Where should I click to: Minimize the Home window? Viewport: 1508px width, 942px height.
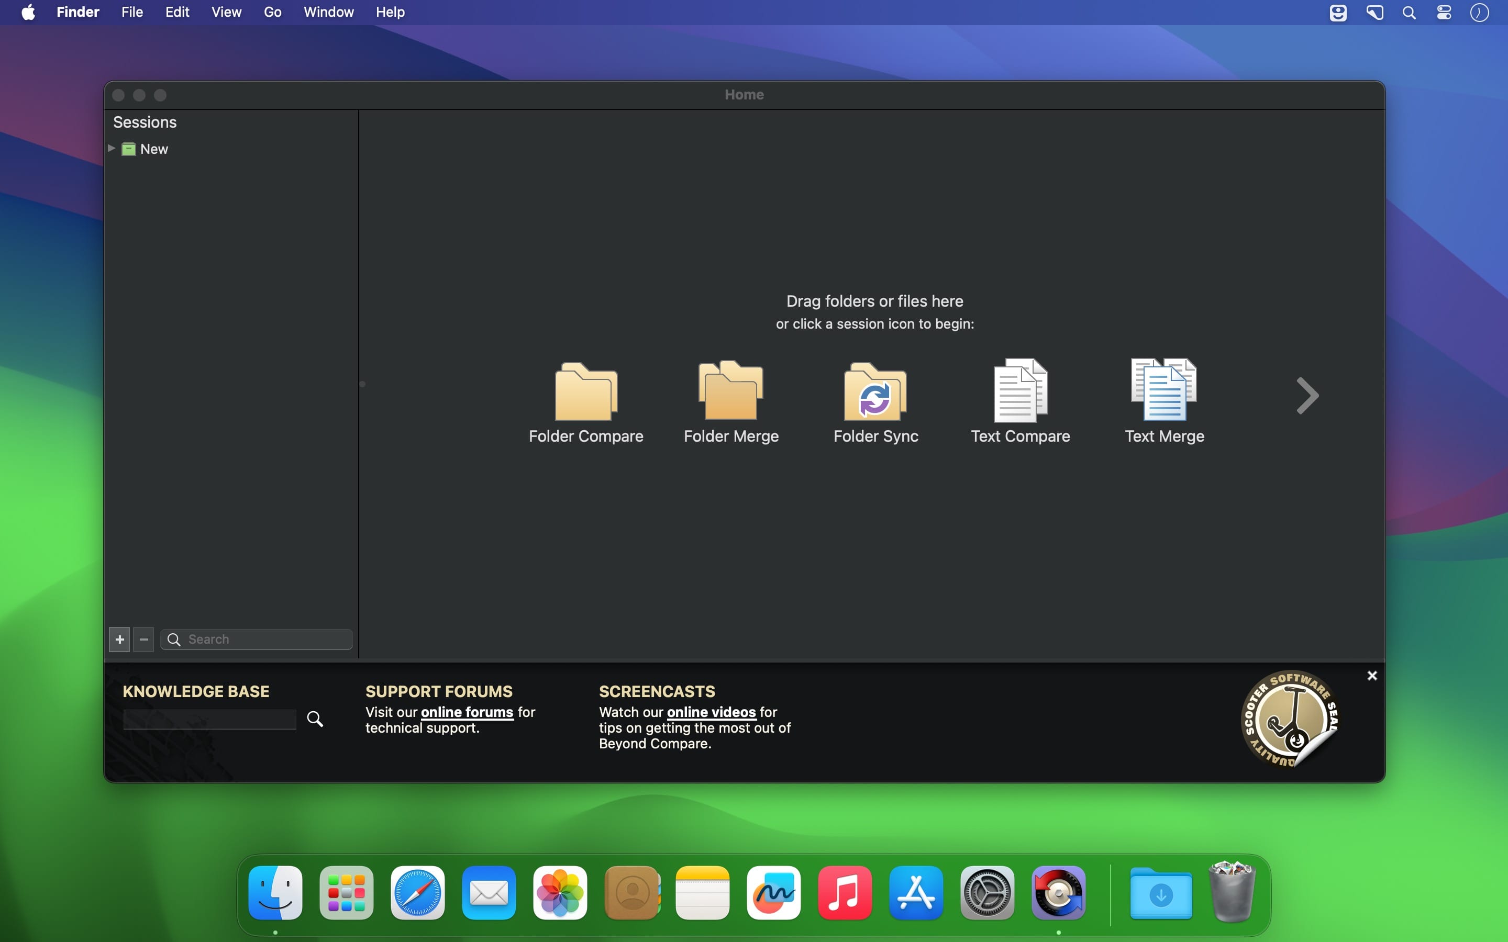140,95
